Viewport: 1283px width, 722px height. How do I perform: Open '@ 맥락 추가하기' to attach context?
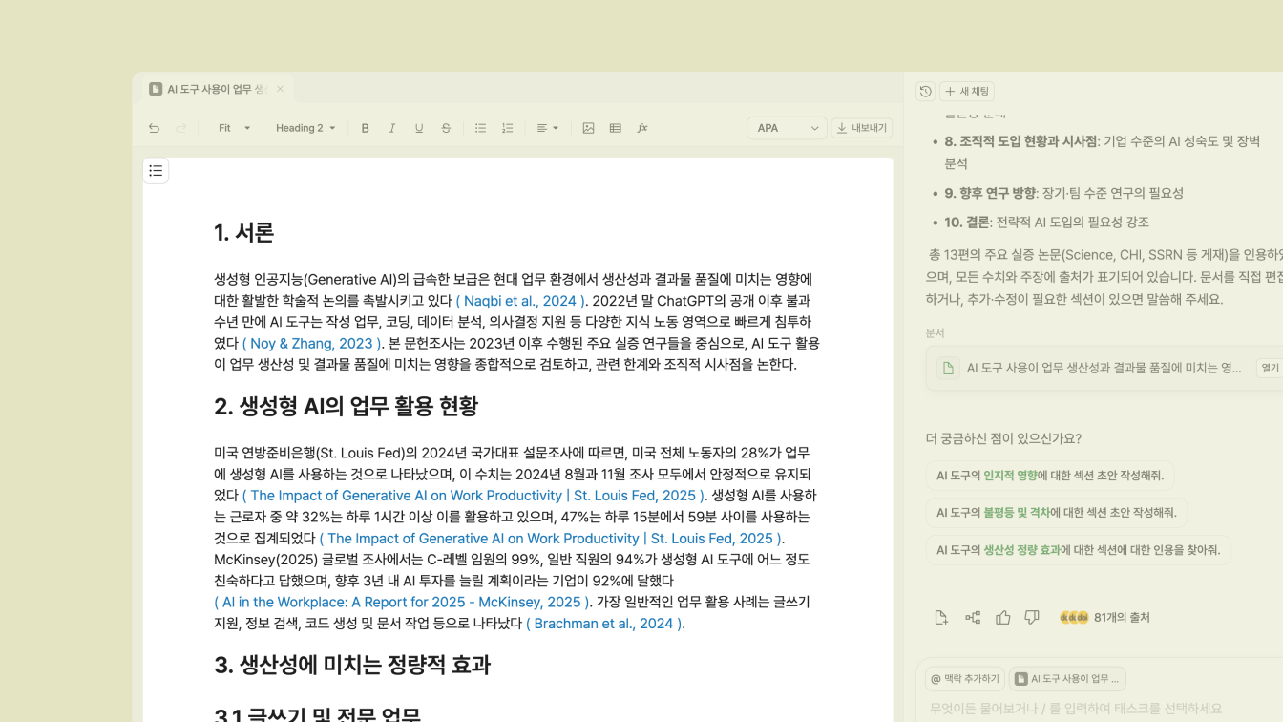pyautogui.click(x=963, y=678)
